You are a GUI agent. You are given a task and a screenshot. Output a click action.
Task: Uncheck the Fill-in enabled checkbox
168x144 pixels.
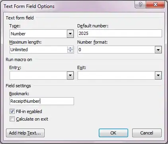(x=12, y=111)
